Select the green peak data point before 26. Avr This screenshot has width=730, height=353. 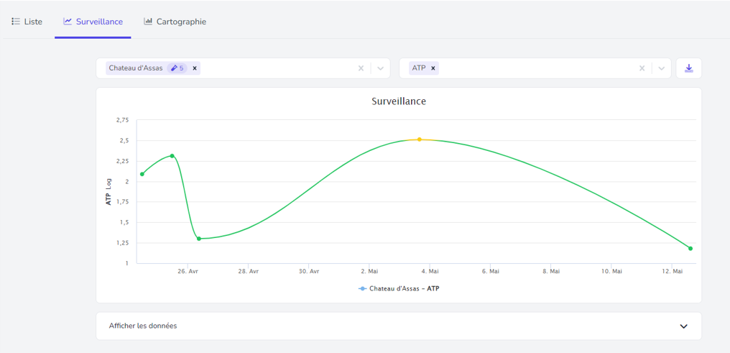172,155
